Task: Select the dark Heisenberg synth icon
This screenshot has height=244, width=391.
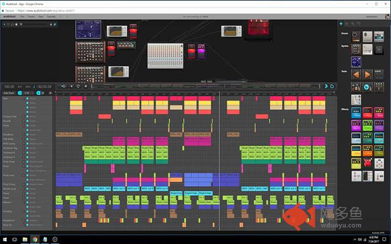Action: 379,49
